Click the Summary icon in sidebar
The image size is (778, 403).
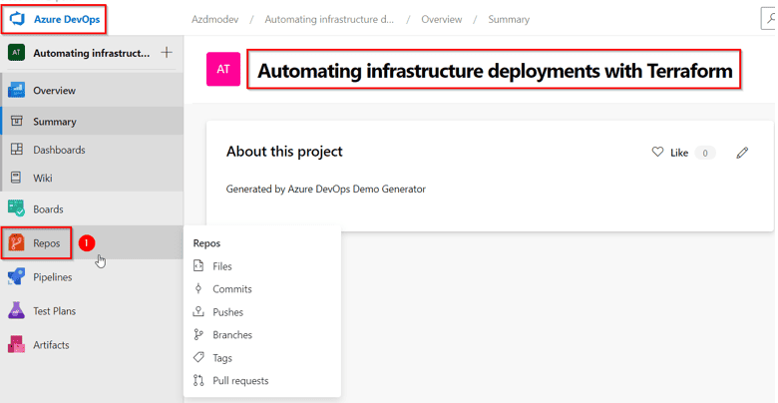tap(17, 121)
